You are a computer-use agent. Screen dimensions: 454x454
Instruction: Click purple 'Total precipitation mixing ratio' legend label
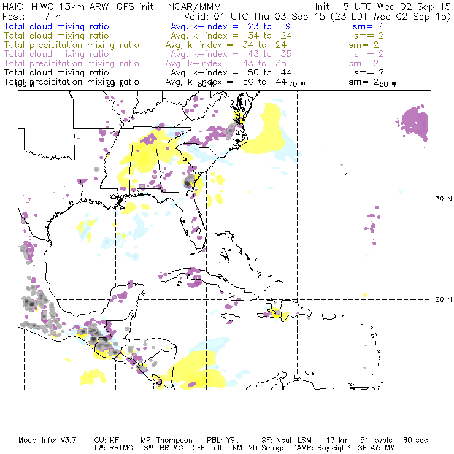(72, 63)
